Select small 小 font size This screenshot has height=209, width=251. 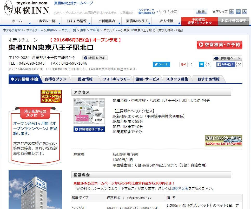click(x=232, y=12)
